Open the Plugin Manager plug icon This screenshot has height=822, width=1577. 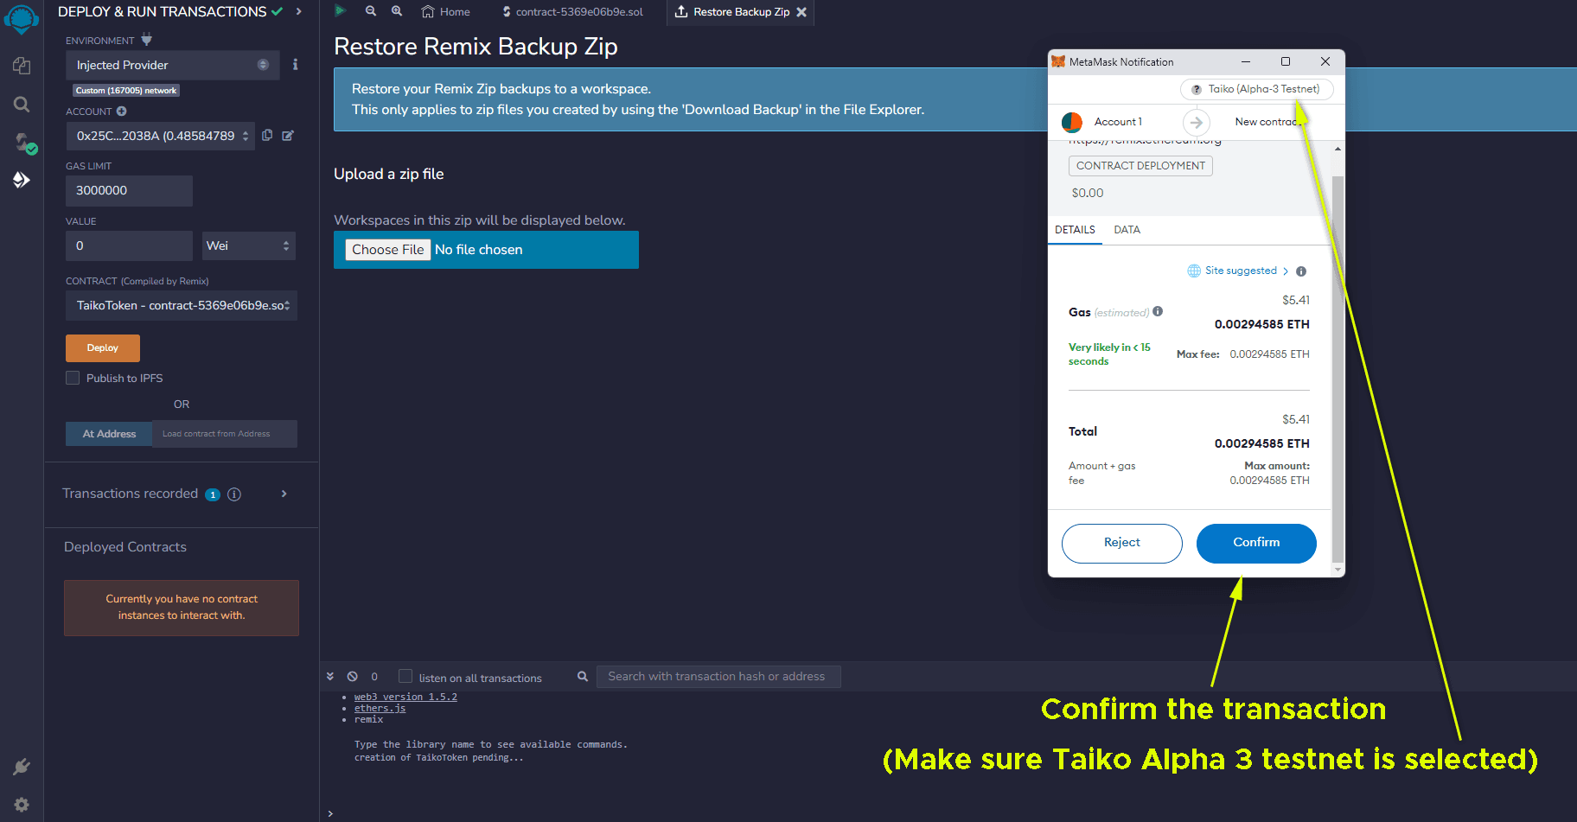coord(22,767)
